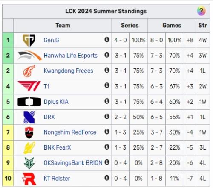
Task: Click the T1 red logo
Action: click(x=29, y=86)
